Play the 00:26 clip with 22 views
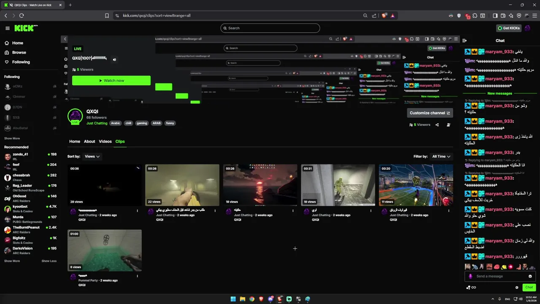The image size is (540, 304). click(182, 185)
